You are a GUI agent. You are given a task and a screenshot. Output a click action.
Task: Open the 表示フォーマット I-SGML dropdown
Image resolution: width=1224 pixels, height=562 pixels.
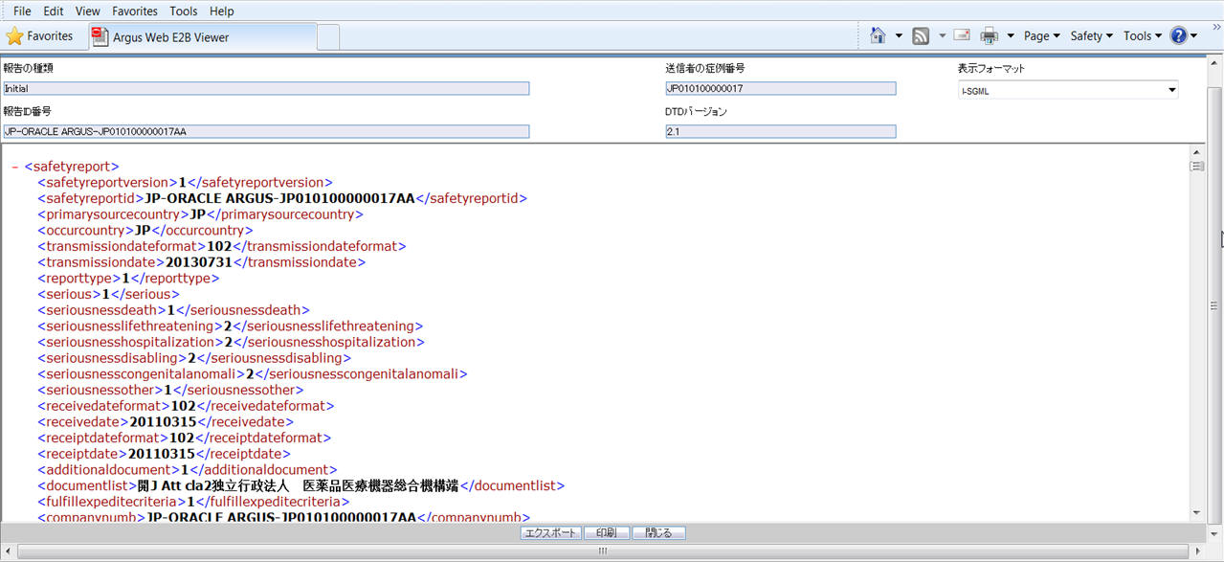point(1068,91)
